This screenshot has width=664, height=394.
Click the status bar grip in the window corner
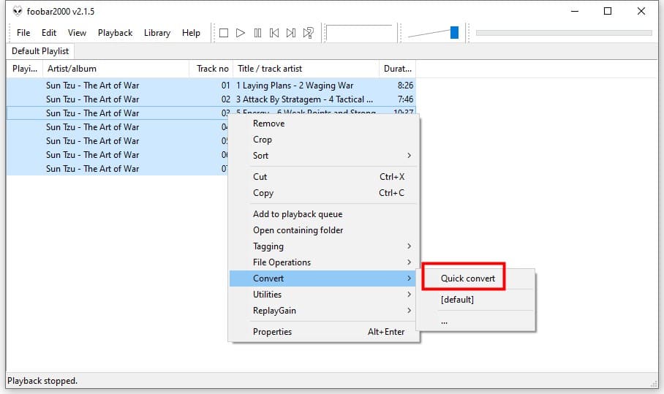point(654,384)
